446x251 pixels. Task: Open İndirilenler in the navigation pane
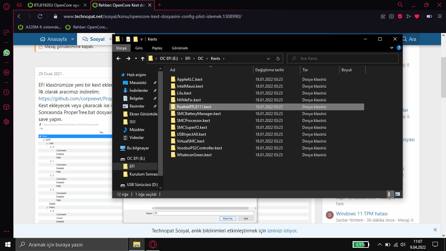[x=139, y=91]
